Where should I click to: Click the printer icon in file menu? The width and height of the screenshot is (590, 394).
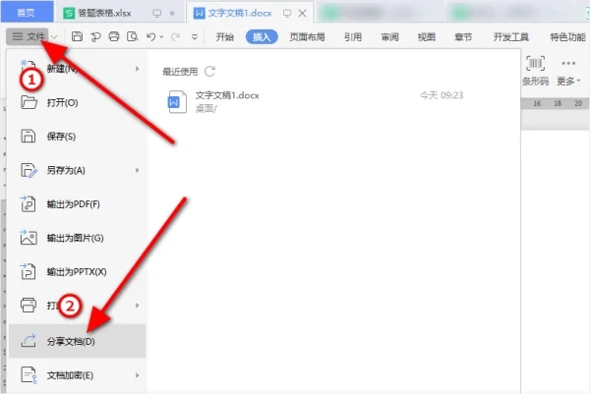[x=29, y=305]
